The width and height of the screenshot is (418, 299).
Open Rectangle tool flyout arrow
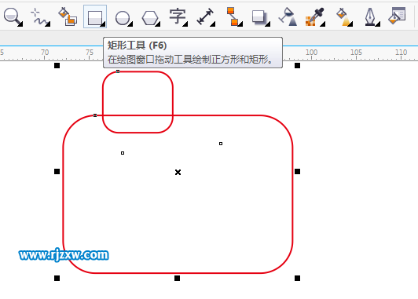coord(103,24)
